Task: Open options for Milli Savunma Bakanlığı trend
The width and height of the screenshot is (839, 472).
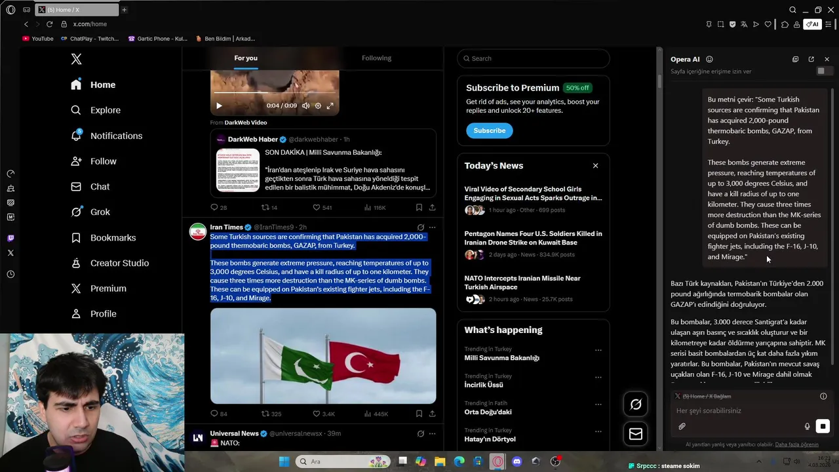Action: pos(598,350)
